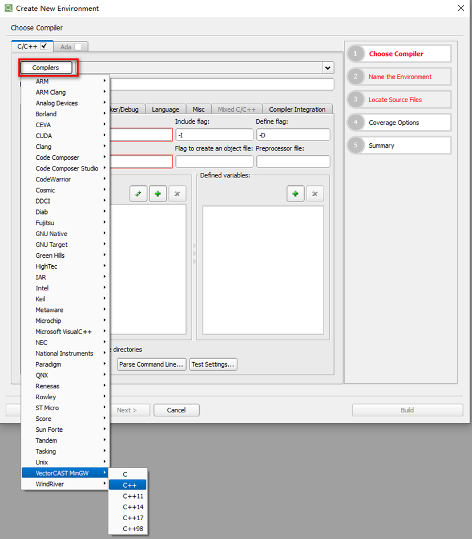This screenshot has height=539, width=472.
Task: Expand the ARM Clang submenu
Action: pos(66,92)
